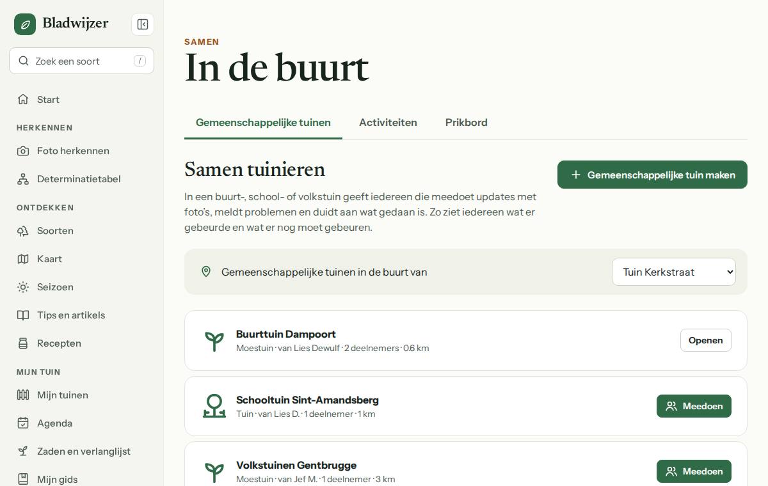
Task: Click the Determinatietabel tree icon
Action: [23, 179]
